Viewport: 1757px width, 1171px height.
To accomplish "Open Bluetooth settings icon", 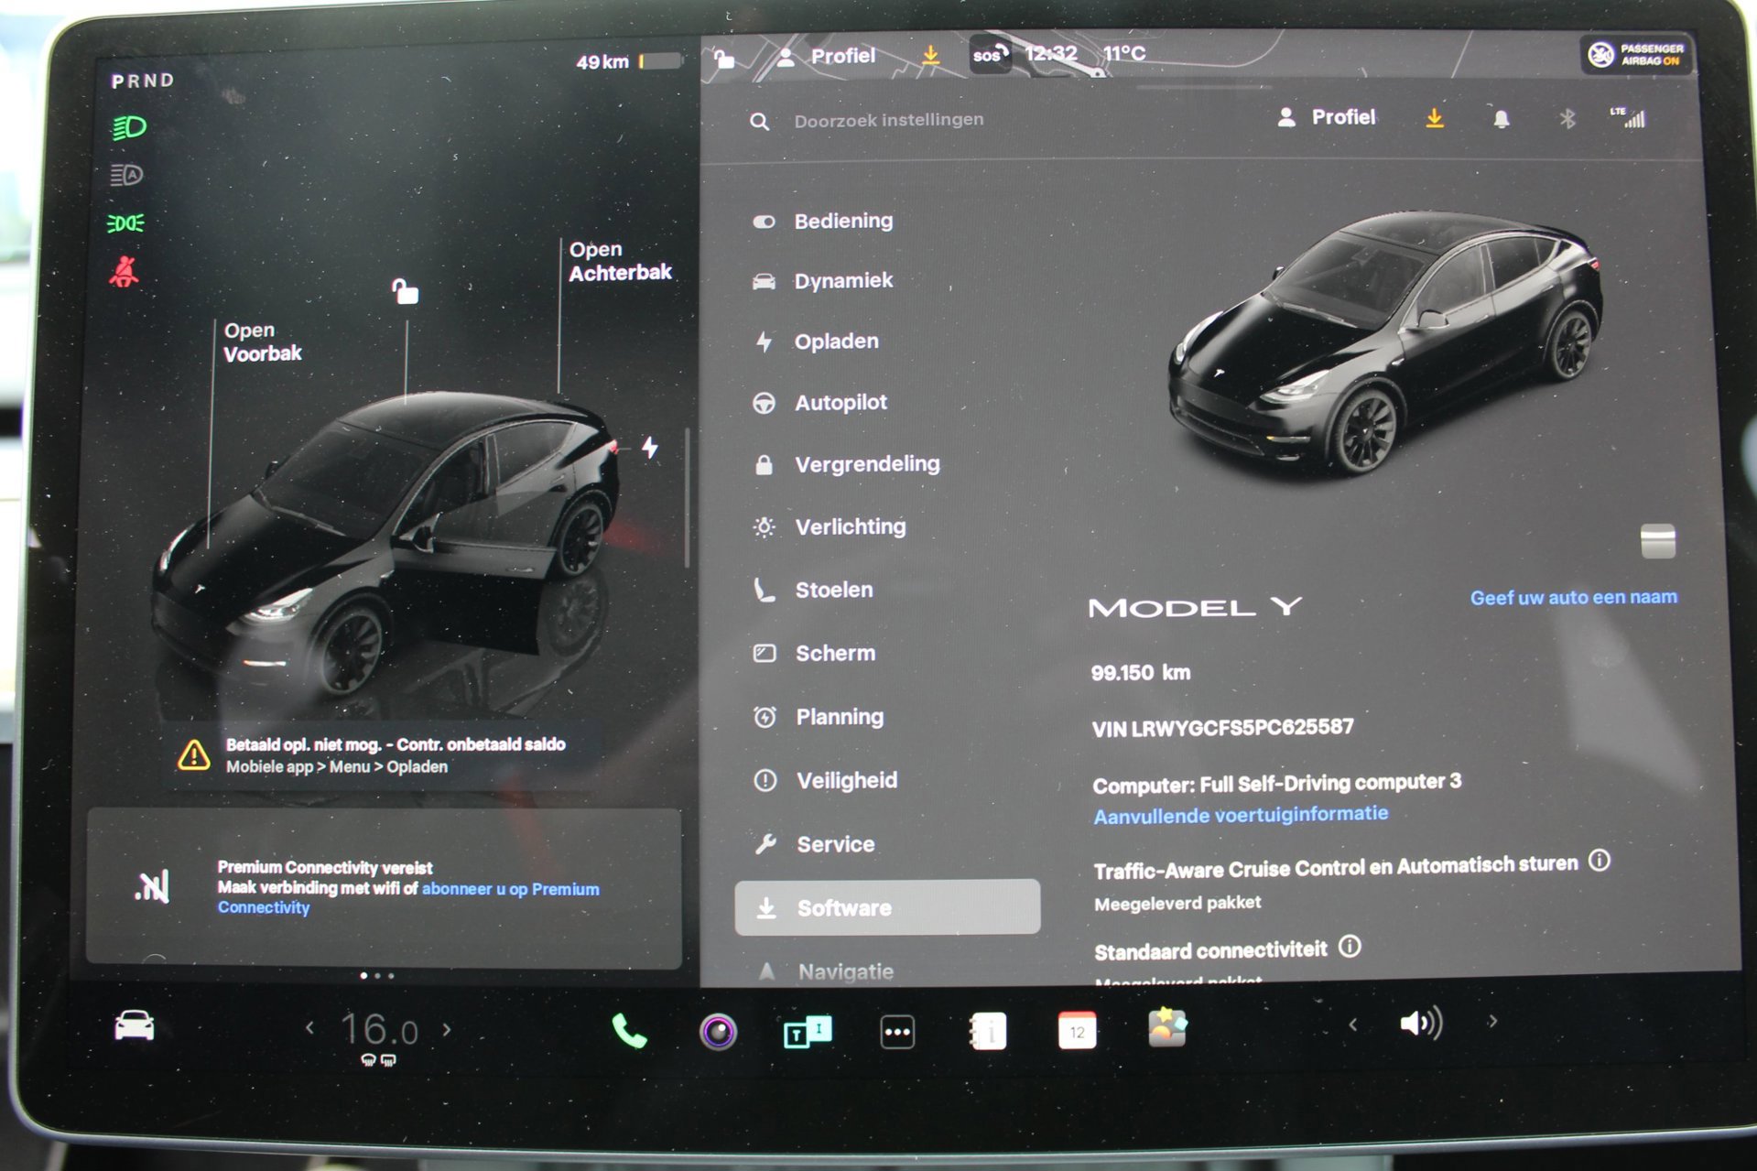I will pos(1567,119).
